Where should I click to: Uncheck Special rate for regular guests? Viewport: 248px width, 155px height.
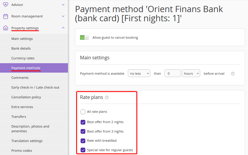83,150
